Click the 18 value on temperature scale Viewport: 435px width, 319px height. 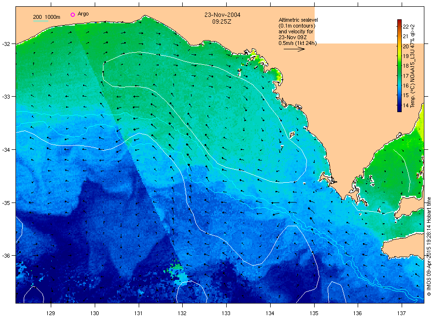406,66
